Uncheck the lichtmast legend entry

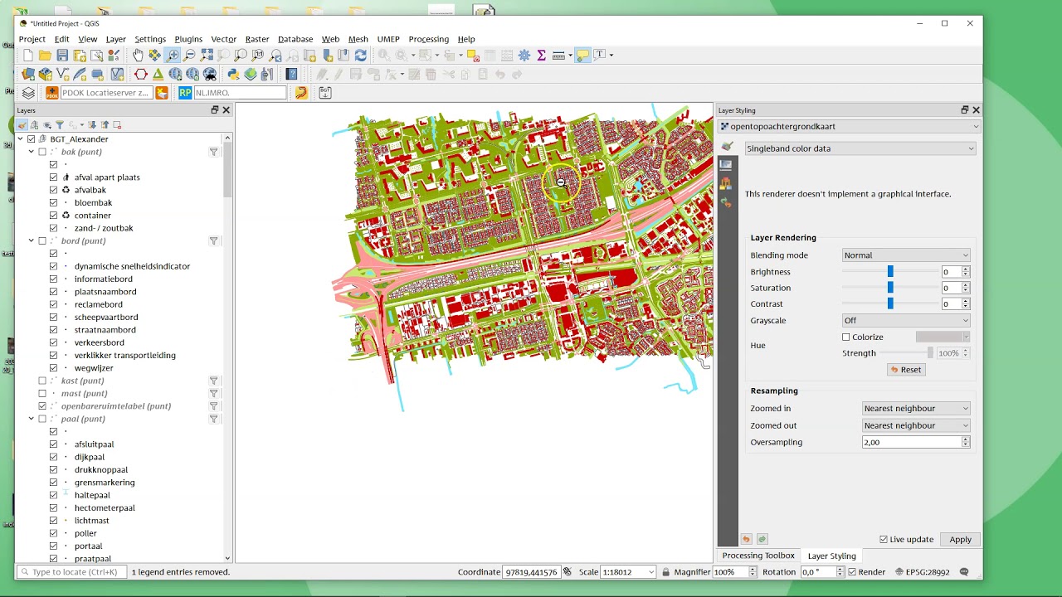pyautogui.click(x=54, y=521)
